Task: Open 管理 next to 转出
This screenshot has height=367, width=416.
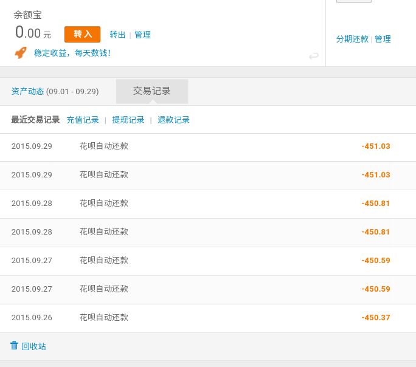Action: 143,35
